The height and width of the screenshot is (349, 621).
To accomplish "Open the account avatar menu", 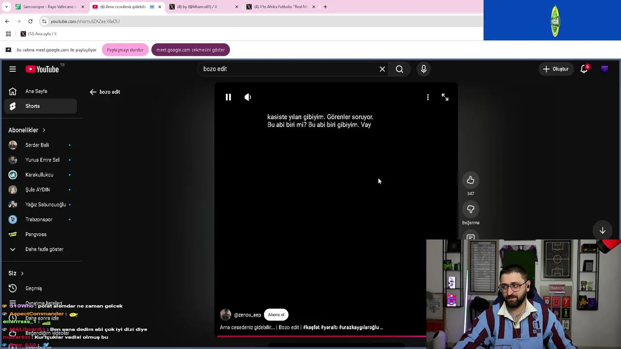I will [x=605, y=69].
